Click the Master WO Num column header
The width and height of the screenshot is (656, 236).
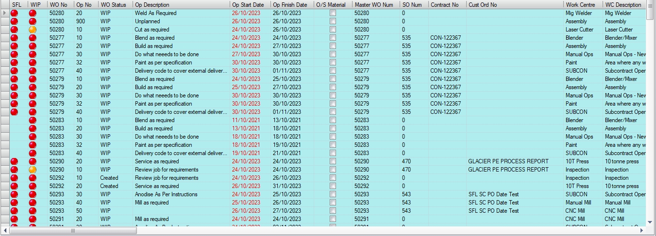point(373,4)
